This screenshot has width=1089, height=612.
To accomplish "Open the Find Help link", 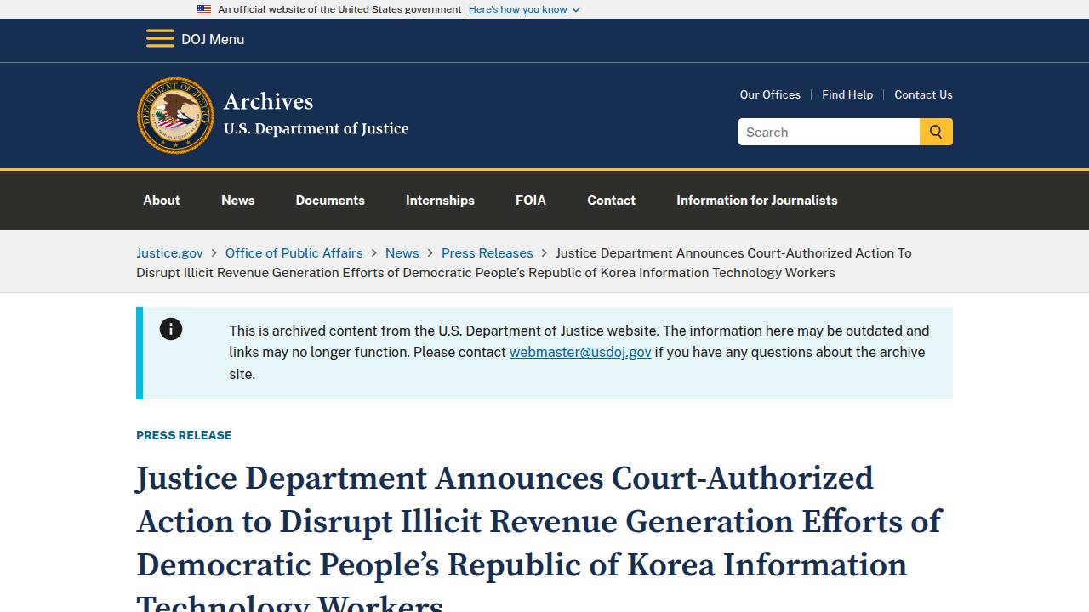I will point(847,94).
